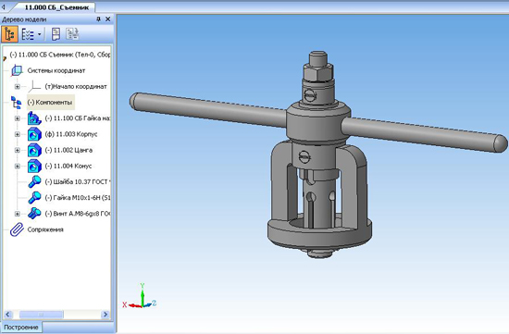Open the 11.000 СБ_Съемник document tab
The height and width of the screenshot is (334, 509).
[x=56, y=7]
